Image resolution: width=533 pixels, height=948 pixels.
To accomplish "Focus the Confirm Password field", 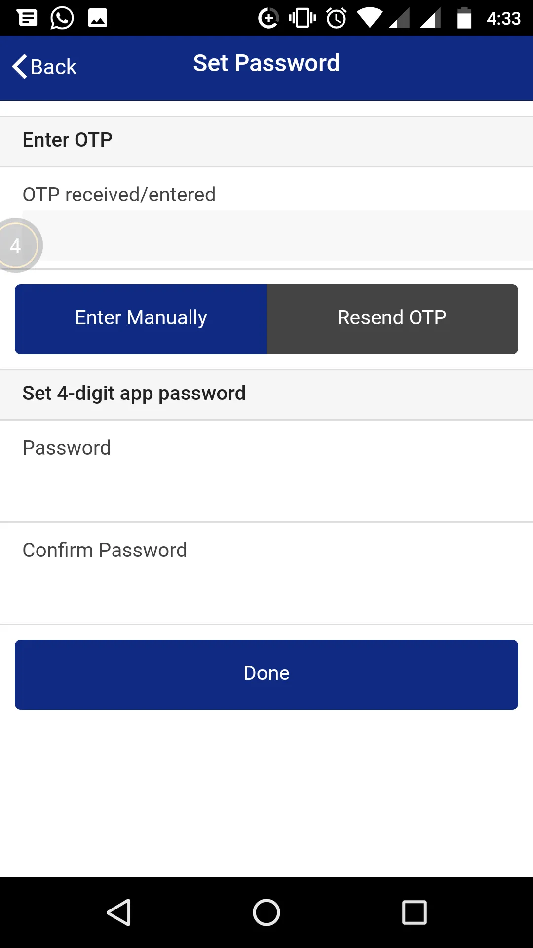I will coord(266,591).
